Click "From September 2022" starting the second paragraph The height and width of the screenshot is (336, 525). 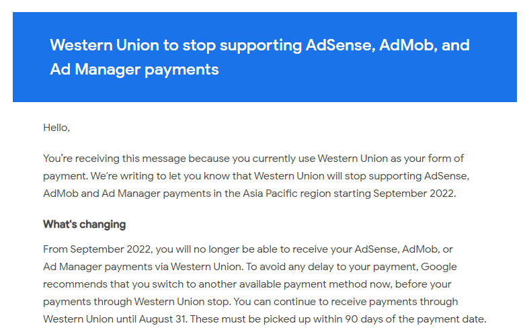click(98, 249)
